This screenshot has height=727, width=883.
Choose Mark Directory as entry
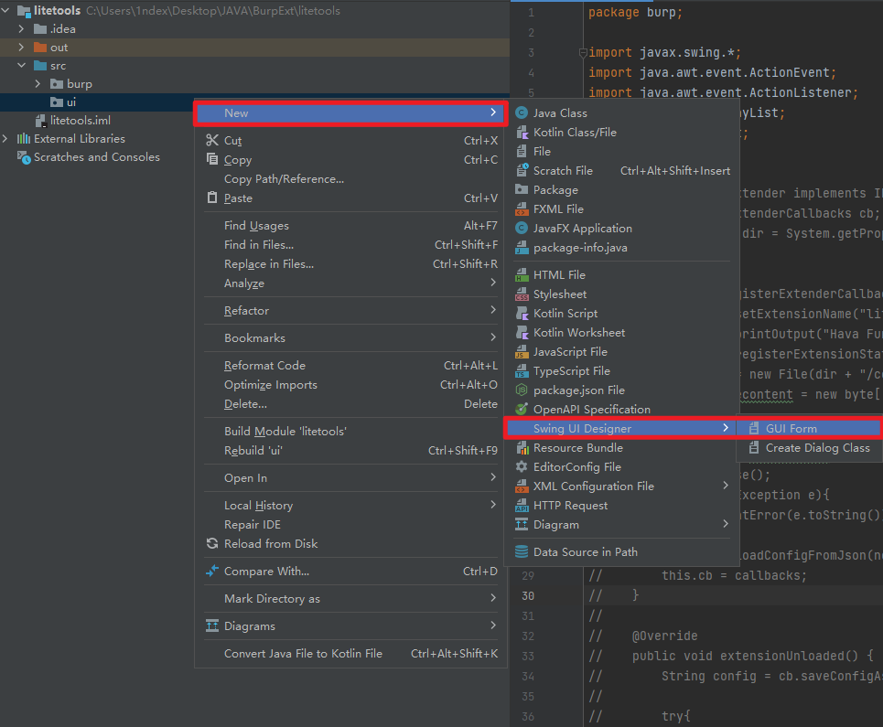pos(350,599)
